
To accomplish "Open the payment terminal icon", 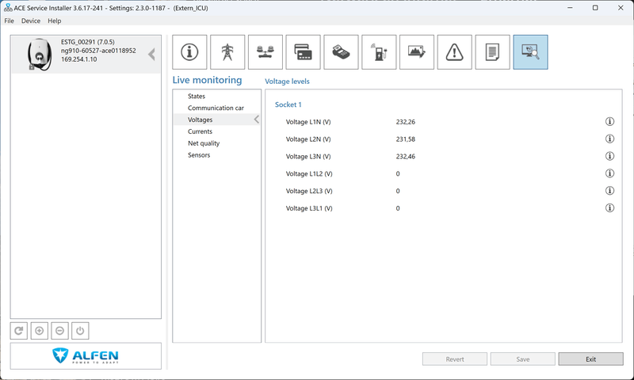I will tap(341, 52).
